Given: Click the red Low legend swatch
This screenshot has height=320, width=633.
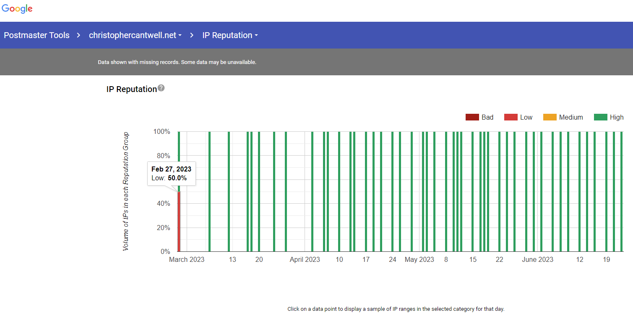Looking at the screenshot, I should point(511,117).
